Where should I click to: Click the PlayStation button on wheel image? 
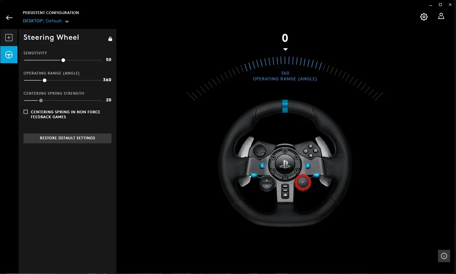tap(285, 164)
